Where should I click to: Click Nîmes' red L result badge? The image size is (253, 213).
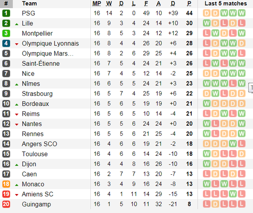click(233, 83)
